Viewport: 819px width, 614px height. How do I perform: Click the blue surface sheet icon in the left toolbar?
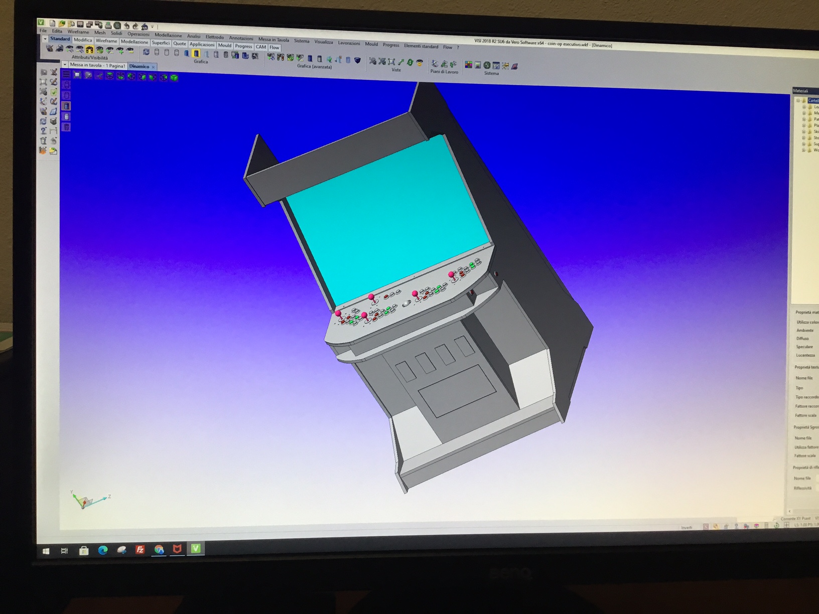[x=53, y=111]
